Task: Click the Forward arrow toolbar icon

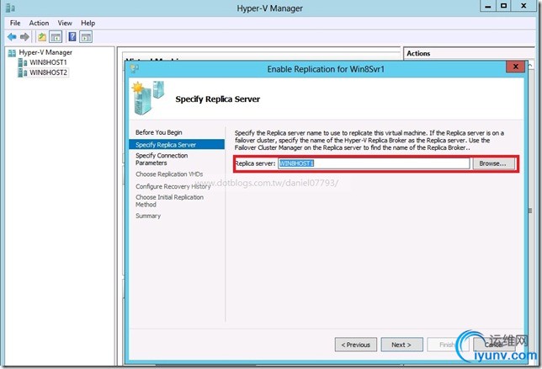Action: 24,37
